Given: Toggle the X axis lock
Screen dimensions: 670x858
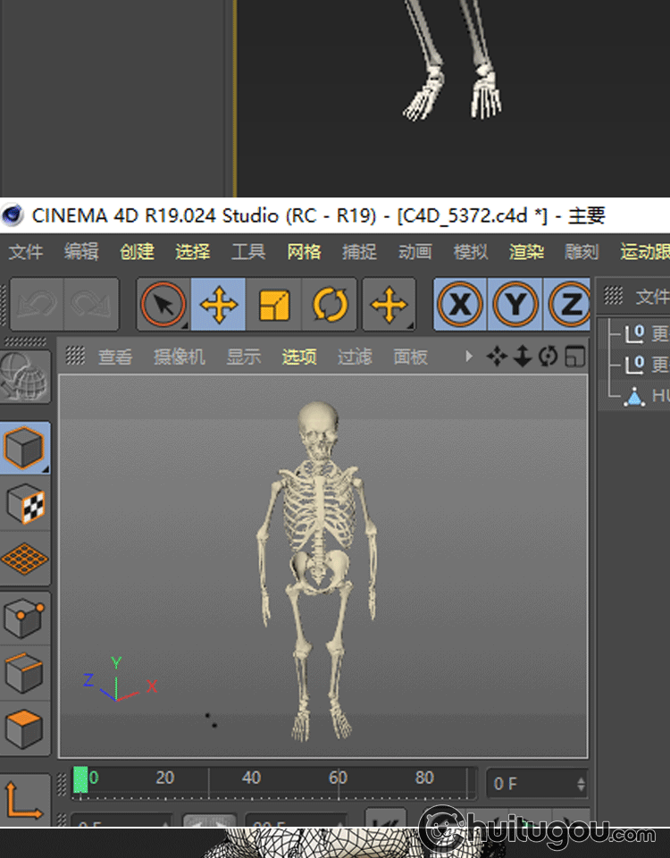Looking at the screenshot, I should 460,306.
